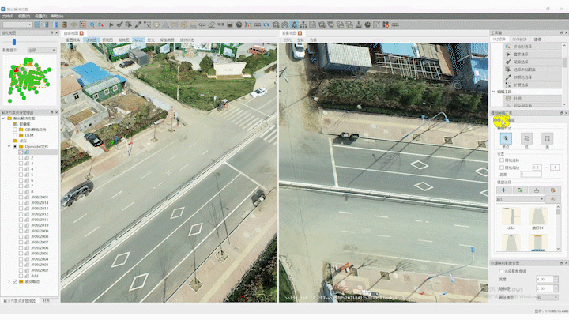This screenshot has width=569, height=320.
Task: Add a model with blue plus button
Action: (503, 190)
